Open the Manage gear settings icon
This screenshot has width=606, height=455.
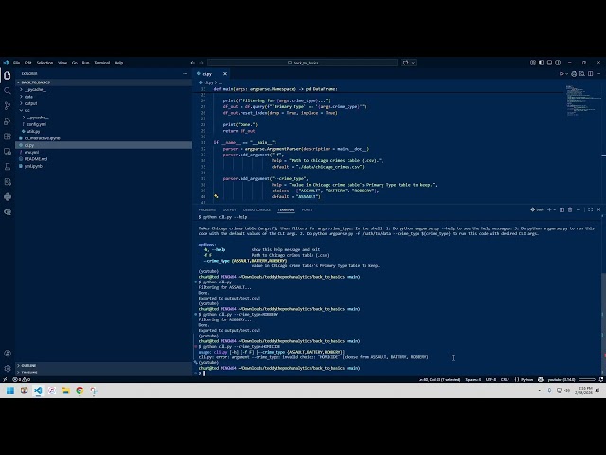tap(8, 369)
